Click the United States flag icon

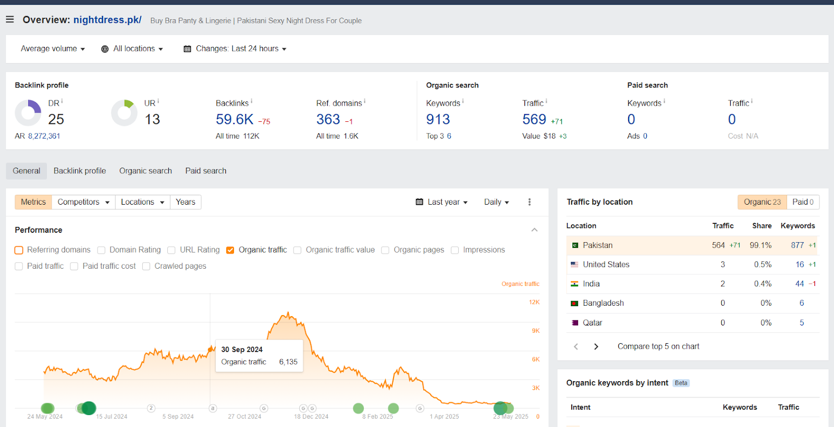point(574,265)
